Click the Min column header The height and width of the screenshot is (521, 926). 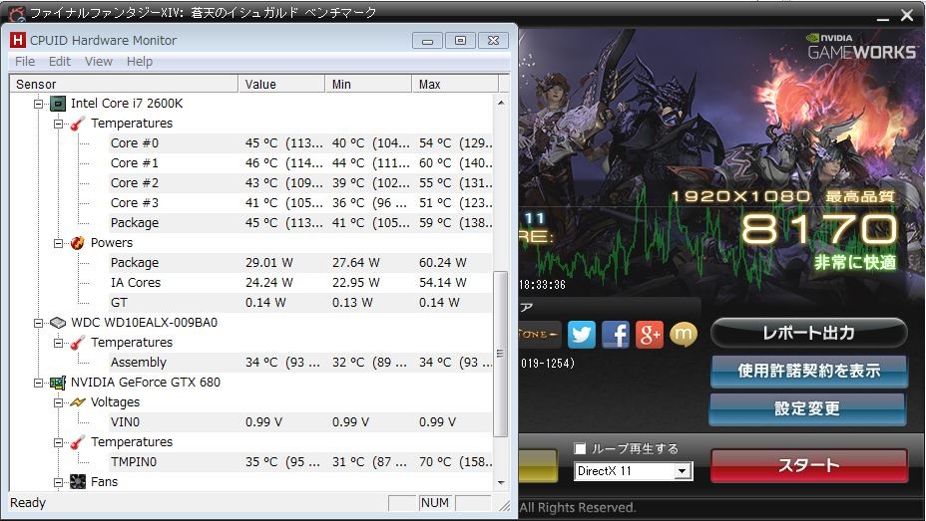tap(368, 85)
